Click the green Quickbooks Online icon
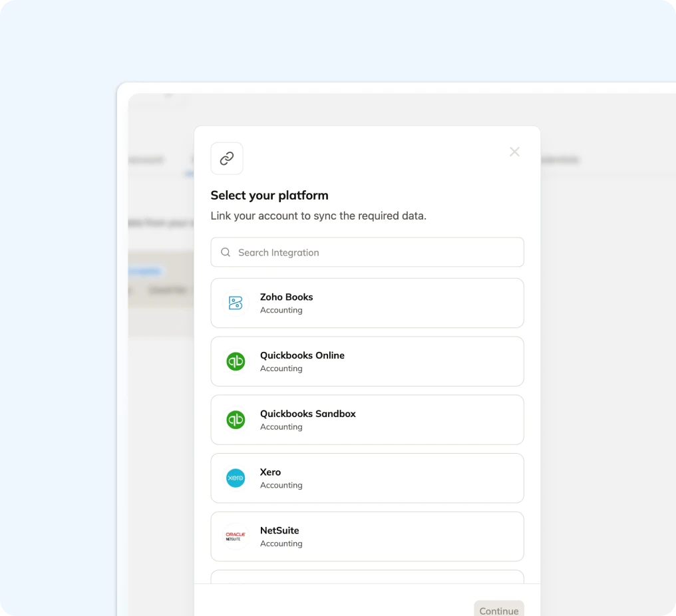This screenshot has height=616, width=676. [235, 361]
